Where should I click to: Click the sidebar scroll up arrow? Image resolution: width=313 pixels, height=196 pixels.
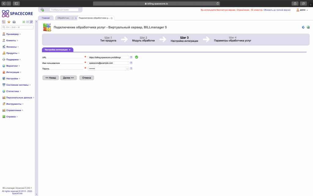click(x=36, y=22)
